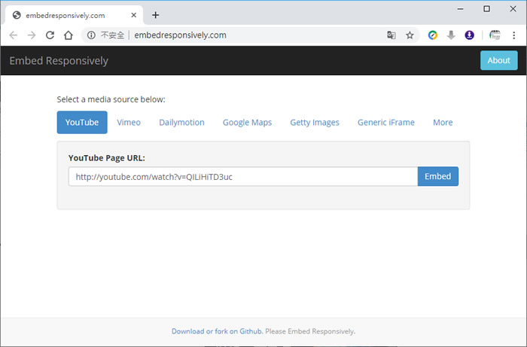Click the translate page icon
This screenshot has width=527, height=347.
(391, 35)
